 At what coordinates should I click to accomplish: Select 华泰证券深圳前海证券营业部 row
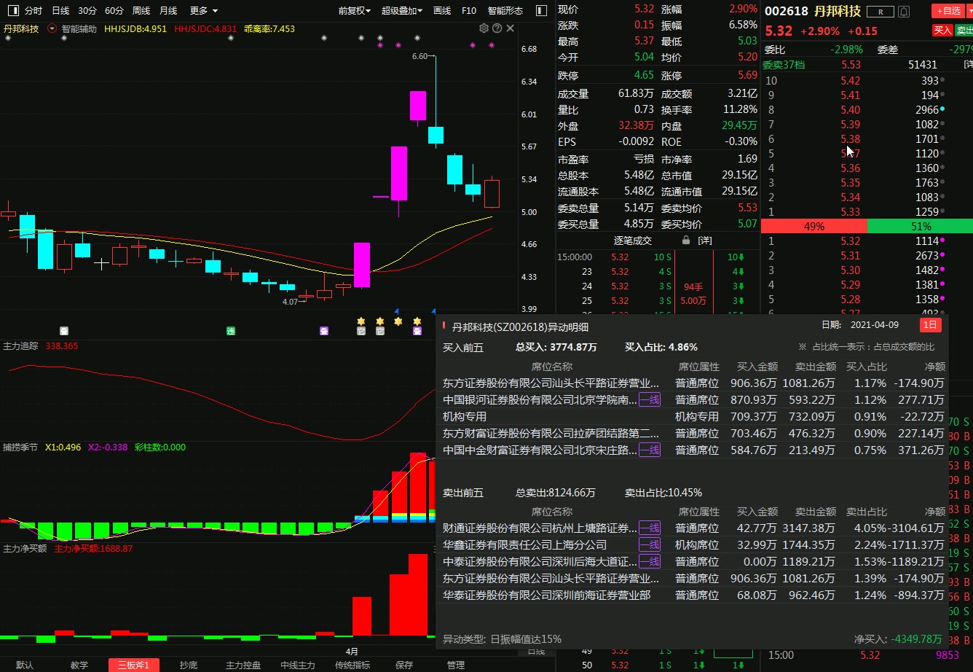click(x=693, y=595)
